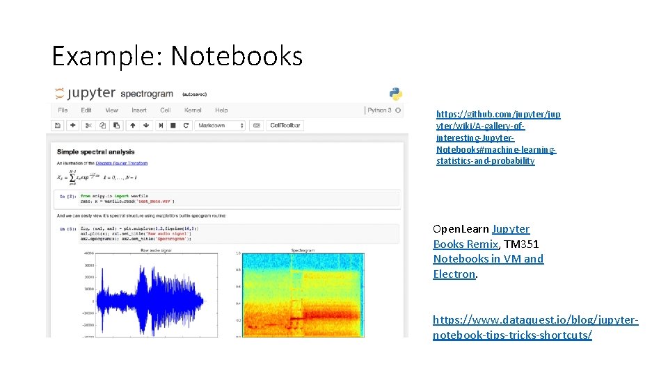Click the (autosaved) status text

click(194, 94)
